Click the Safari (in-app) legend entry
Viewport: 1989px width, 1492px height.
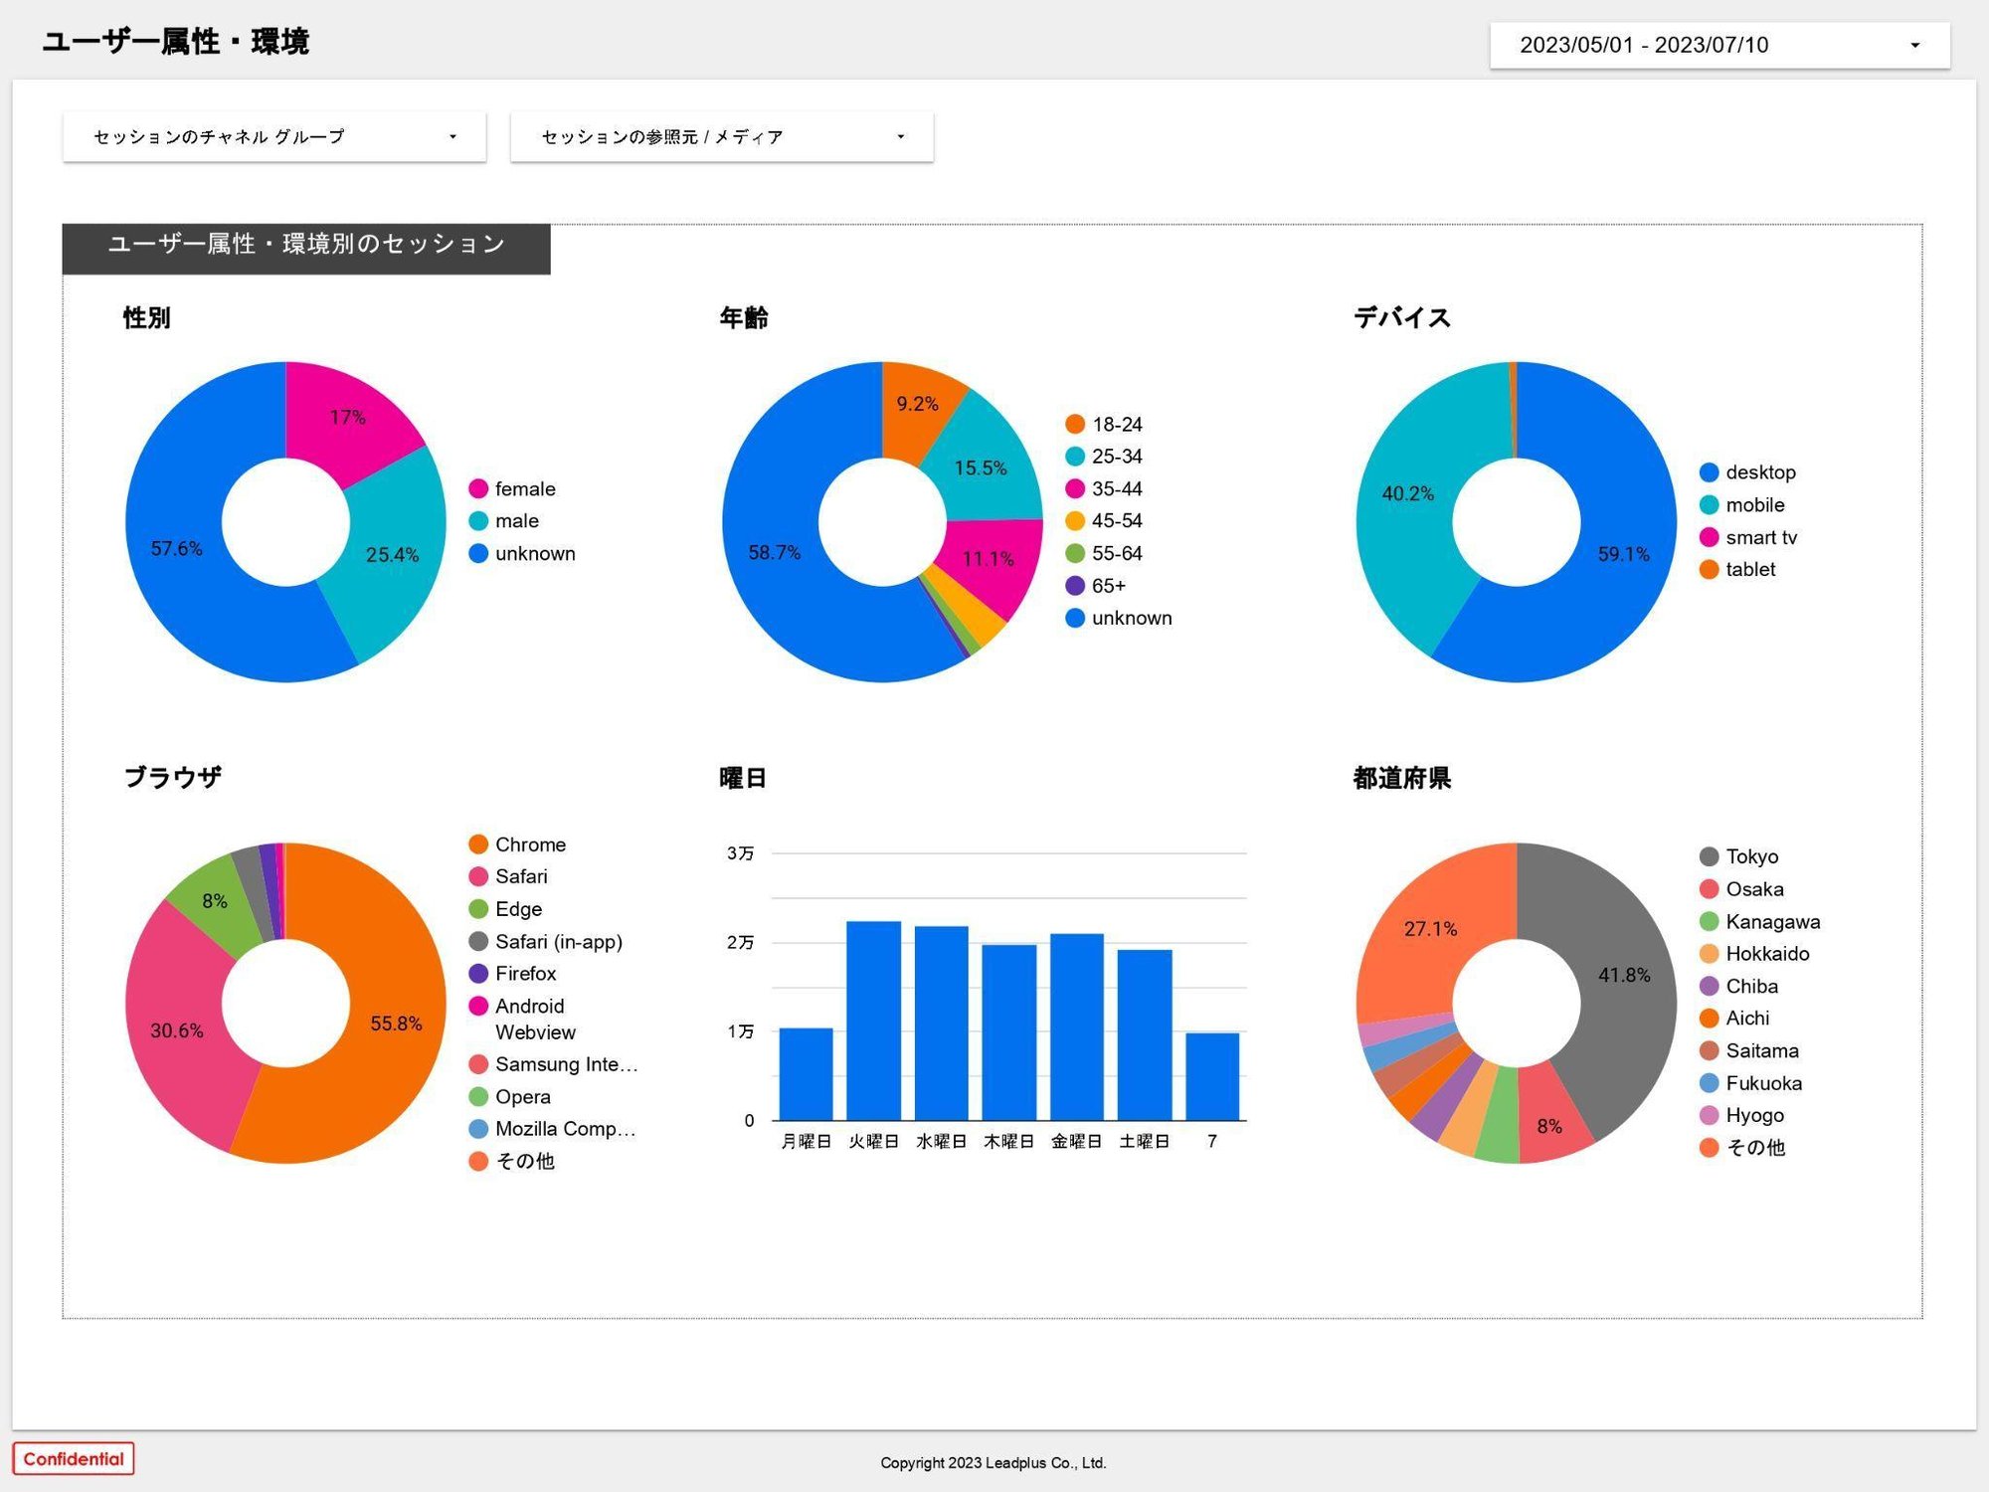(x=546, y=941)
